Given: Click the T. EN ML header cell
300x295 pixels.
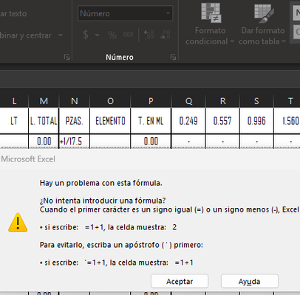Looking at the screenshot, I should [151, 121].
